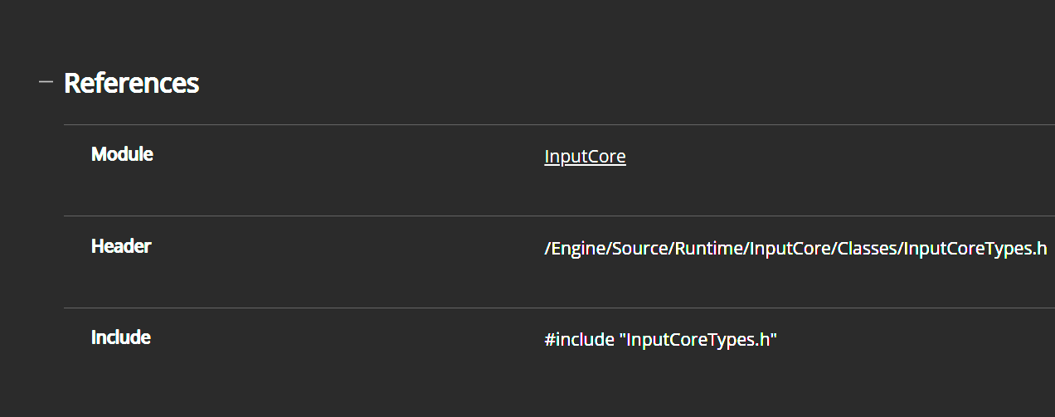Viewport: 1055px width, 417px height.
Task: Click the divider between Module and Header rows
Action: click(498, 216)
